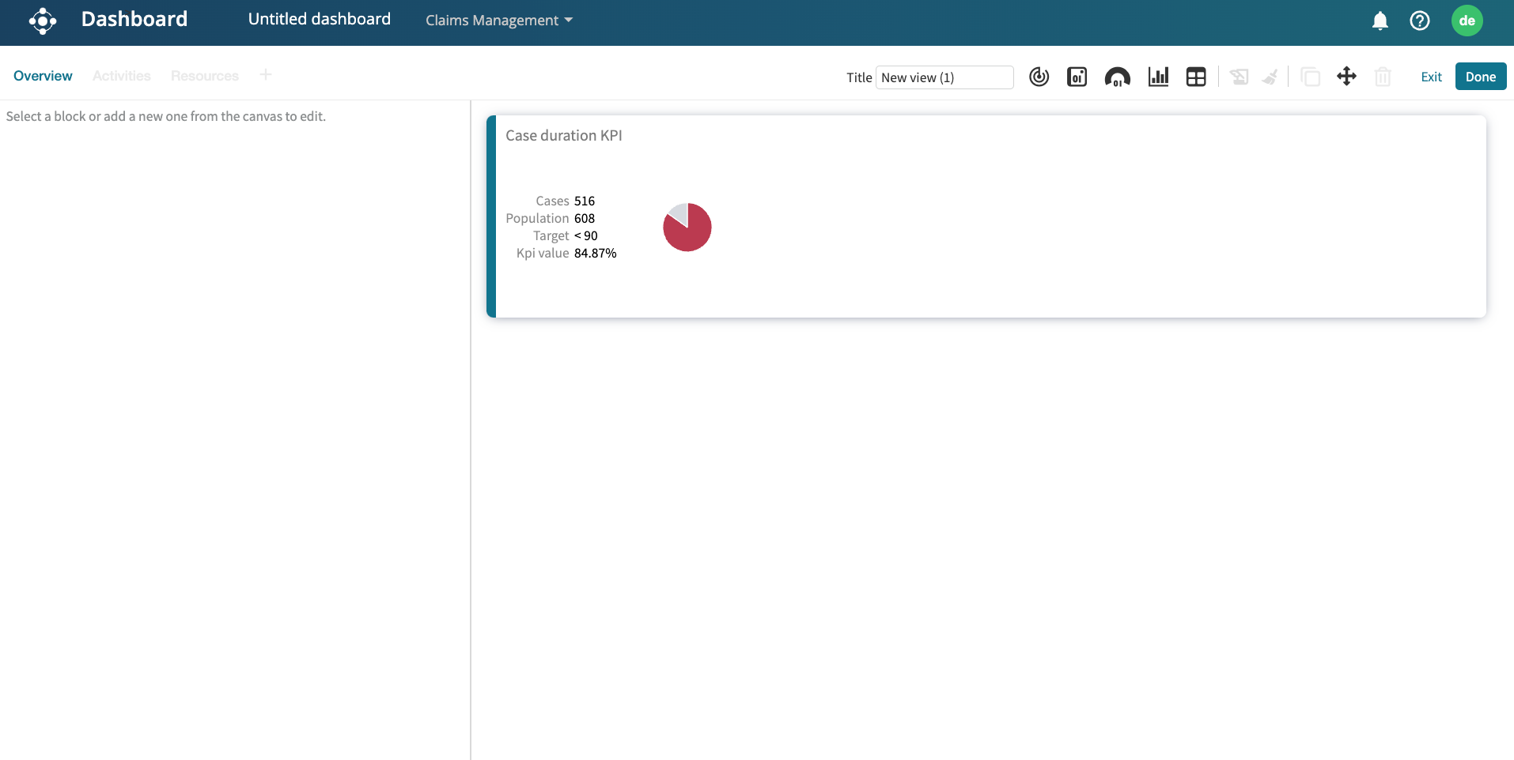Click the Exit link
Screen dimensions: 1514x760
tap(1431, 77)
